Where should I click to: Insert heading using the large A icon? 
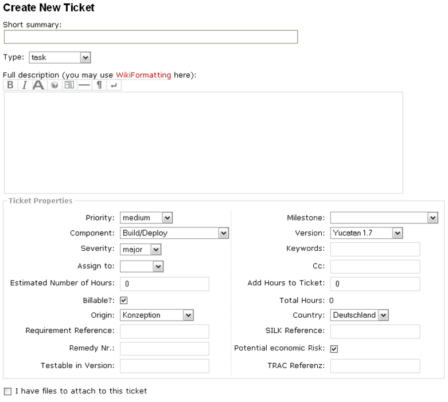pos(38,85)
